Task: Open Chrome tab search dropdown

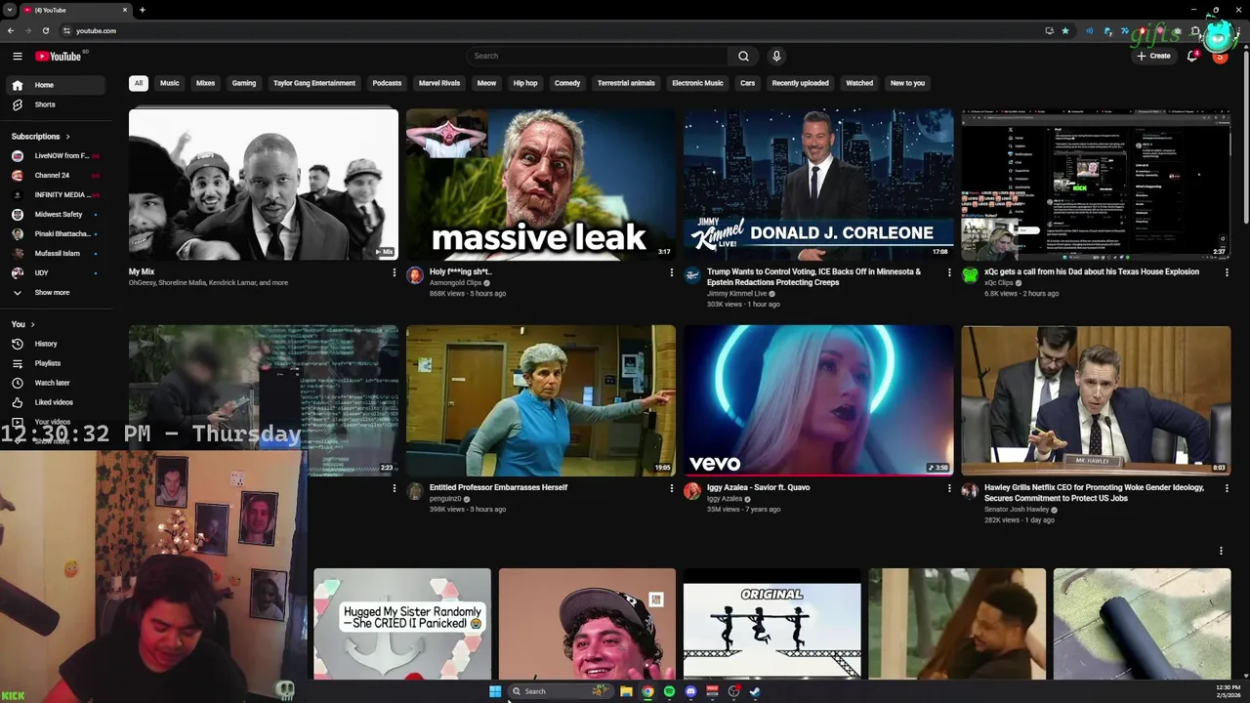Action: click(10, 10)
